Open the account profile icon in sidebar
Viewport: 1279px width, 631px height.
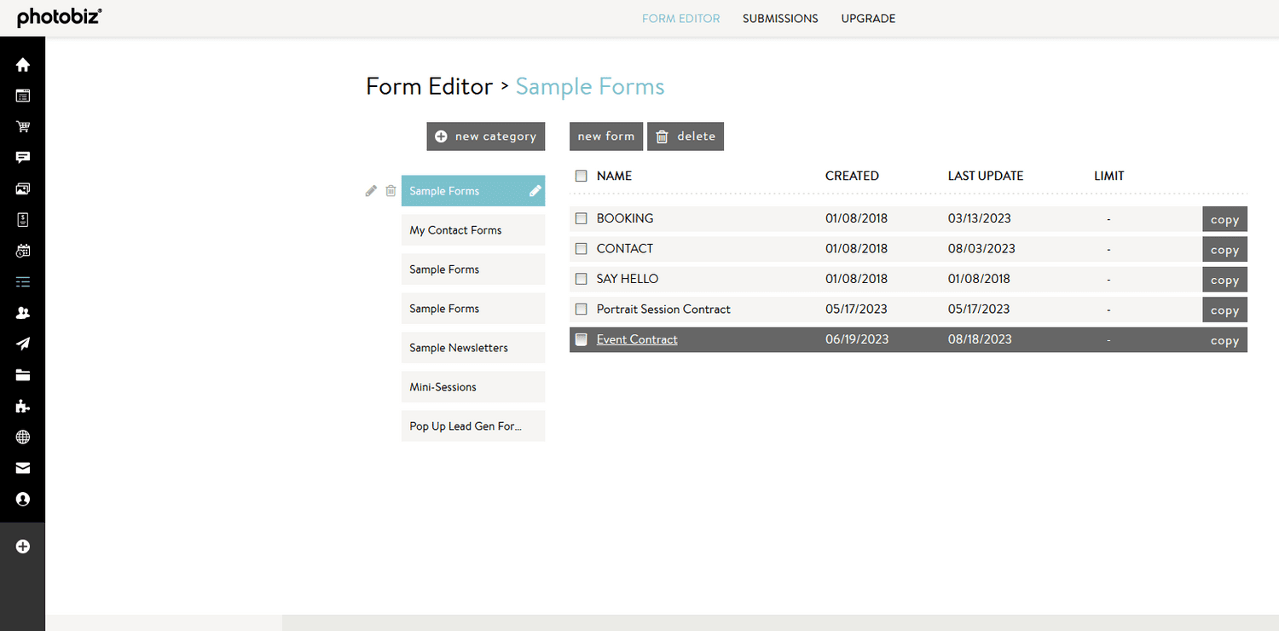coord(23,499)
